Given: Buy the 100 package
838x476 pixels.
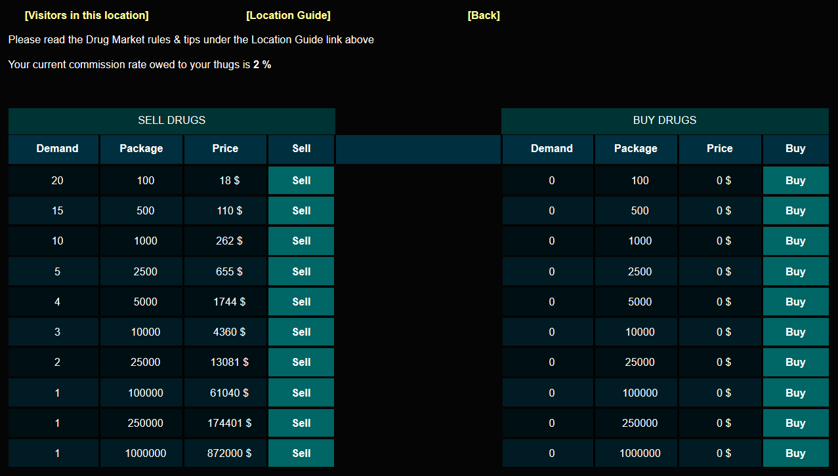Looking at the screenshot, I should click(795, 180).
